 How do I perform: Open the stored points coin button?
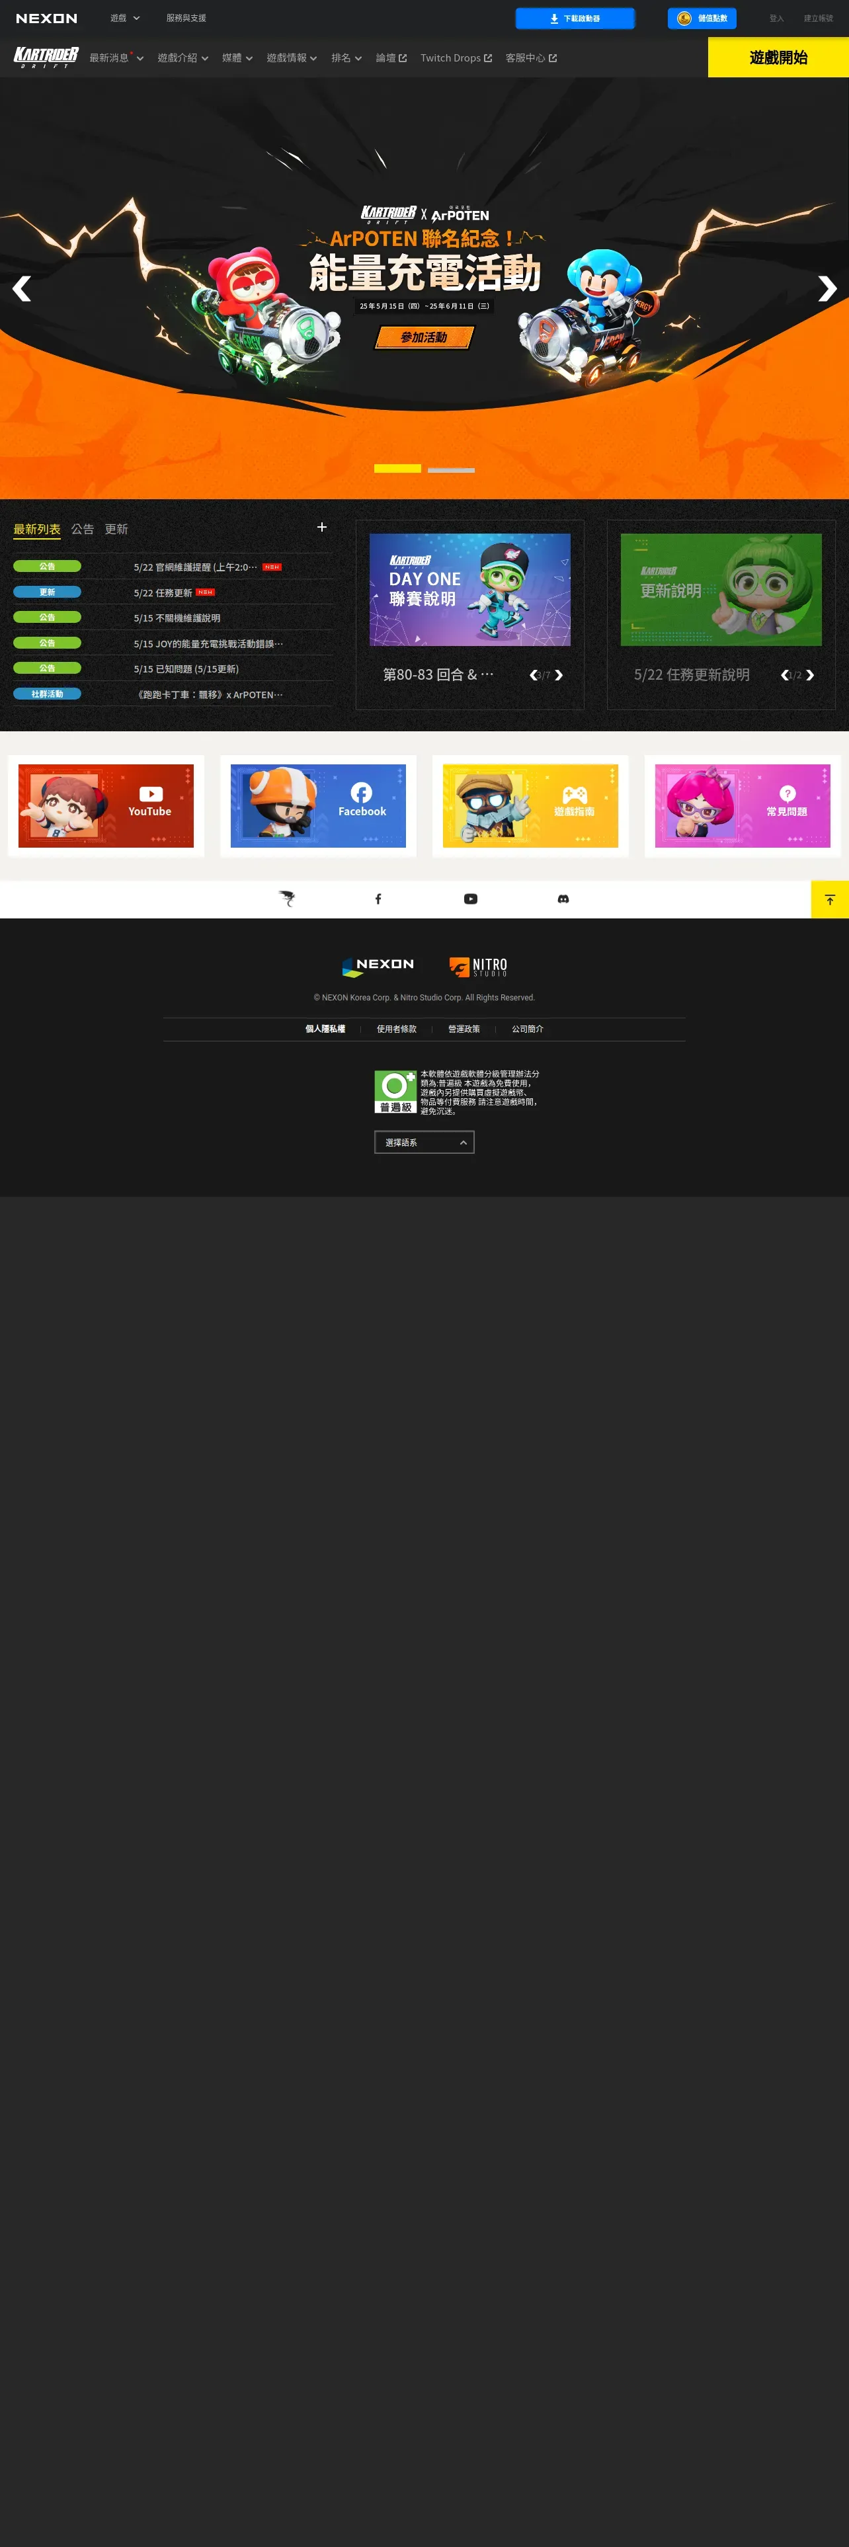click(x=702, y=19)
